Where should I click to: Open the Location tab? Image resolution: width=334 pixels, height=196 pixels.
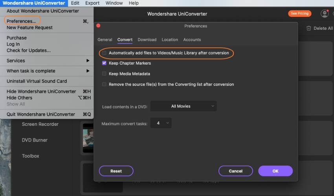pyautogui.click(x=170, y=40)
